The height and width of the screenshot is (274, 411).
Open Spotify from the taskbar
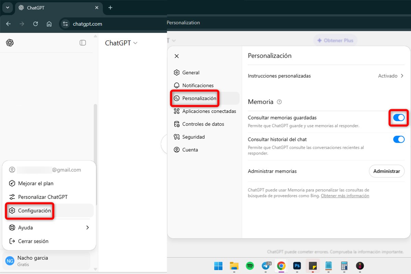click(250, 266)
